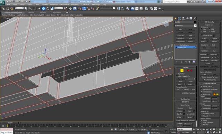Toggle Angle Snap in the toolbar

pos(84,8)
